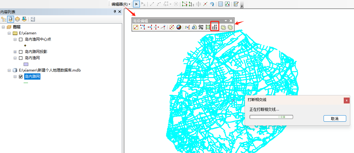The image size is (354, 153).
Task: Click the purple 岛内渔网 symbol swatch
Action: pyautogui.click(x=26, y=64)
